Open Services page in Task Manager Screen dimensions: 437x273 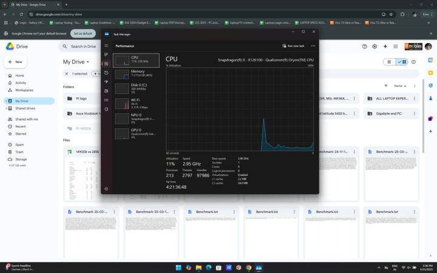pos(106,109)
